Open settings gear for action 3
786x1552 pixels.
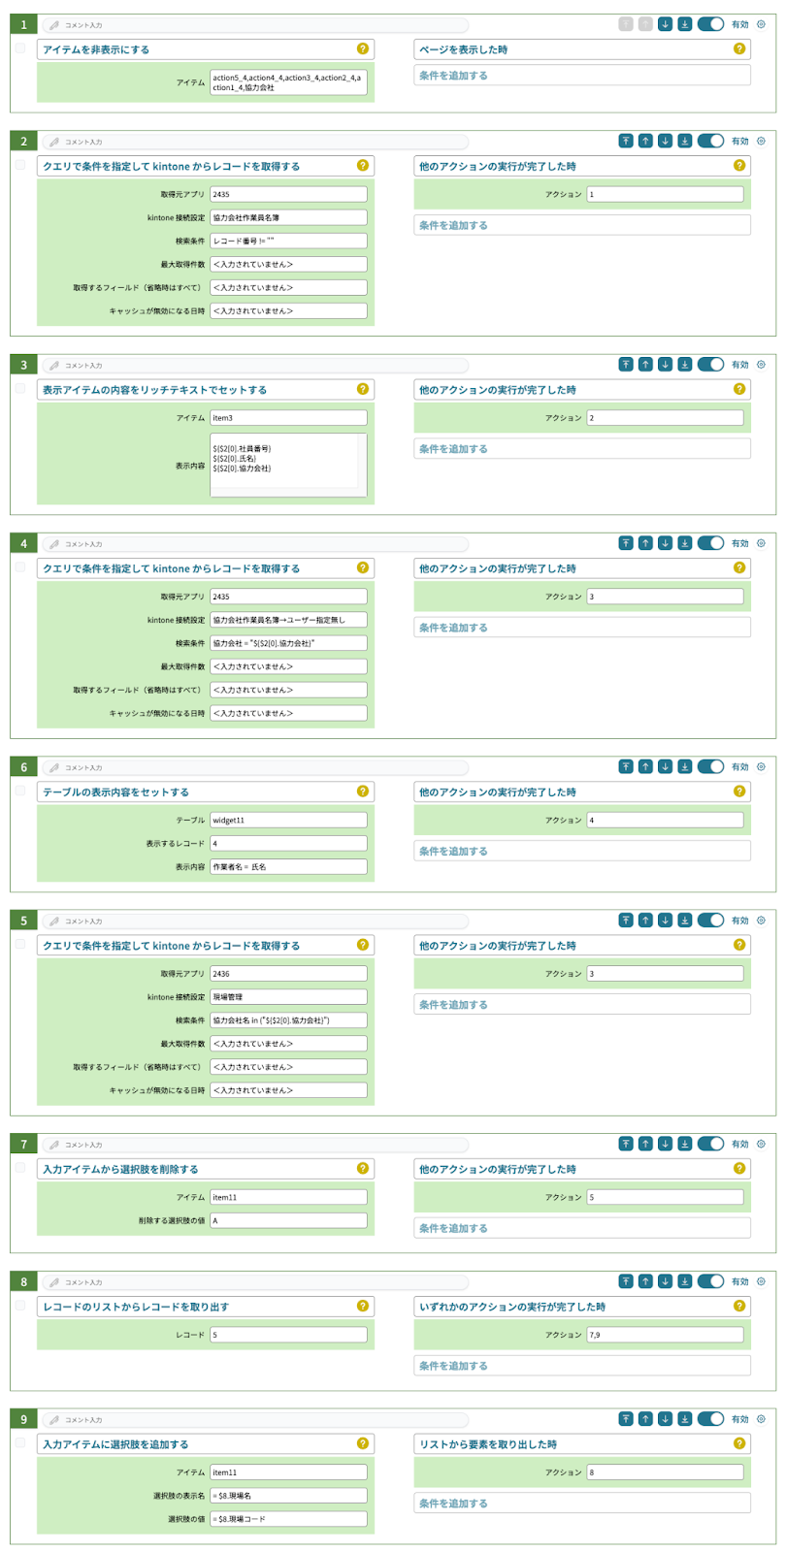(x=761, y=365)
